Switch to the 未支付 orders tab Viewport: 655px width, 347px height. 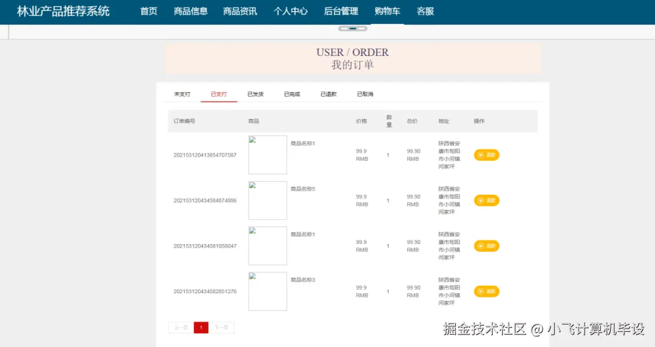pyautogui.click(x=182, y=94)
